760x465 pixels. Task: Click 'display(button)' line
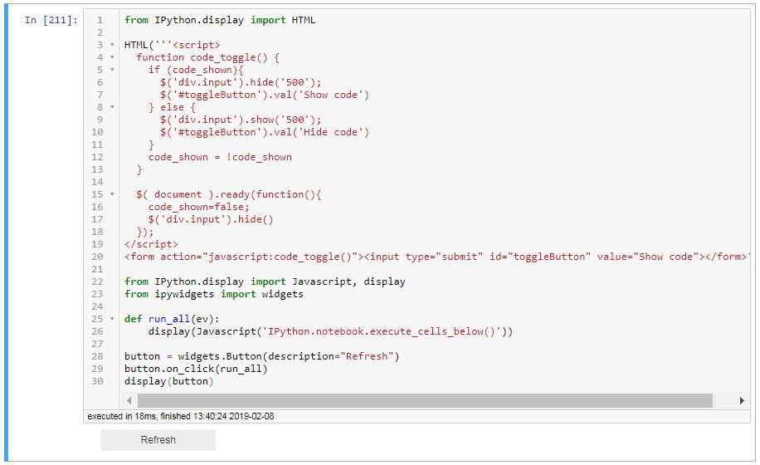168,381
